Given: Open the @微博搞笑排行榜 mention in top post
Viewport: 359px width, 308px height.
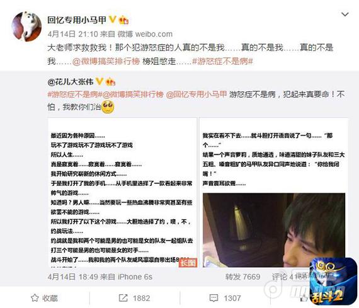Looking at the screenshot, I should (106, 61).
